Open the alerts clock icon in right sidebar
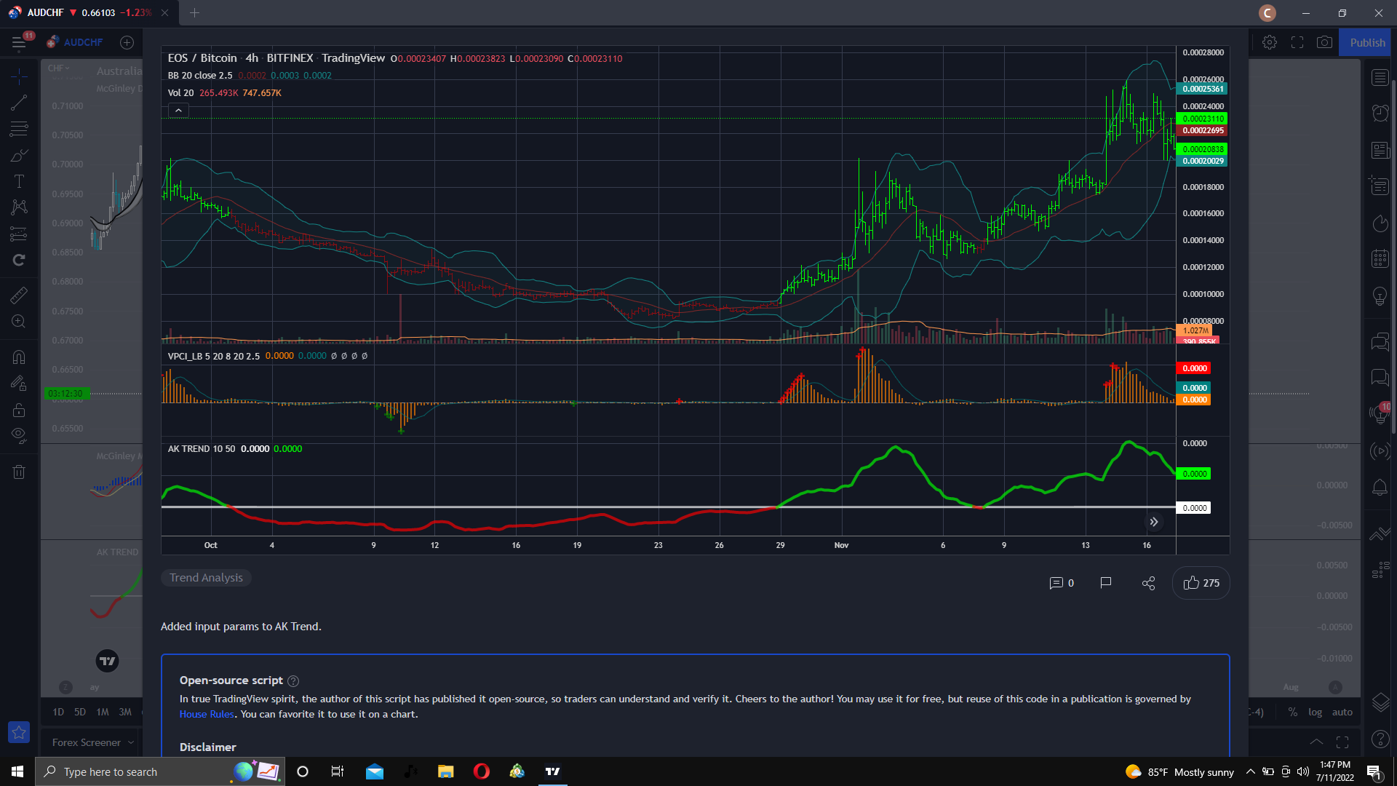Image resolution: width=1397 pixels, height=786 pixels. [x=1380, y=113]
